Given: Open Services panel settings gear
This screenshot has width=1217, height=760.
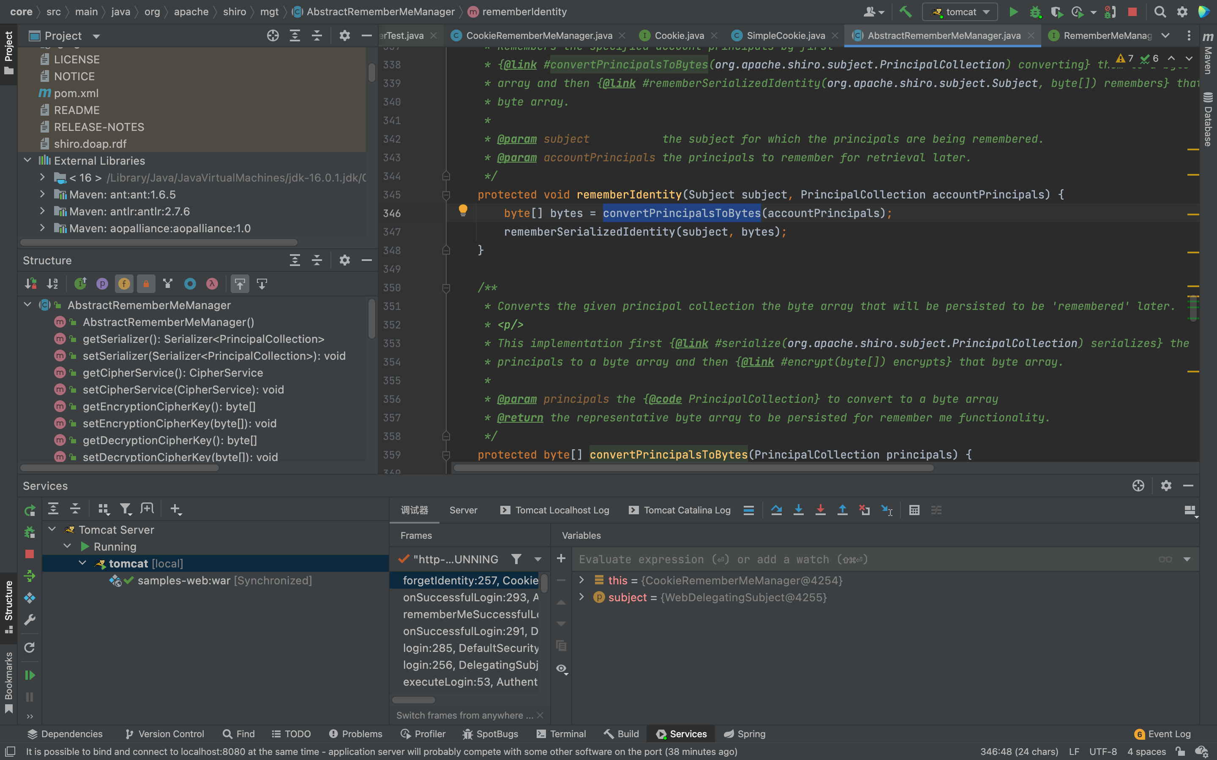Looking at the screenshot, I should (1166, 486).
